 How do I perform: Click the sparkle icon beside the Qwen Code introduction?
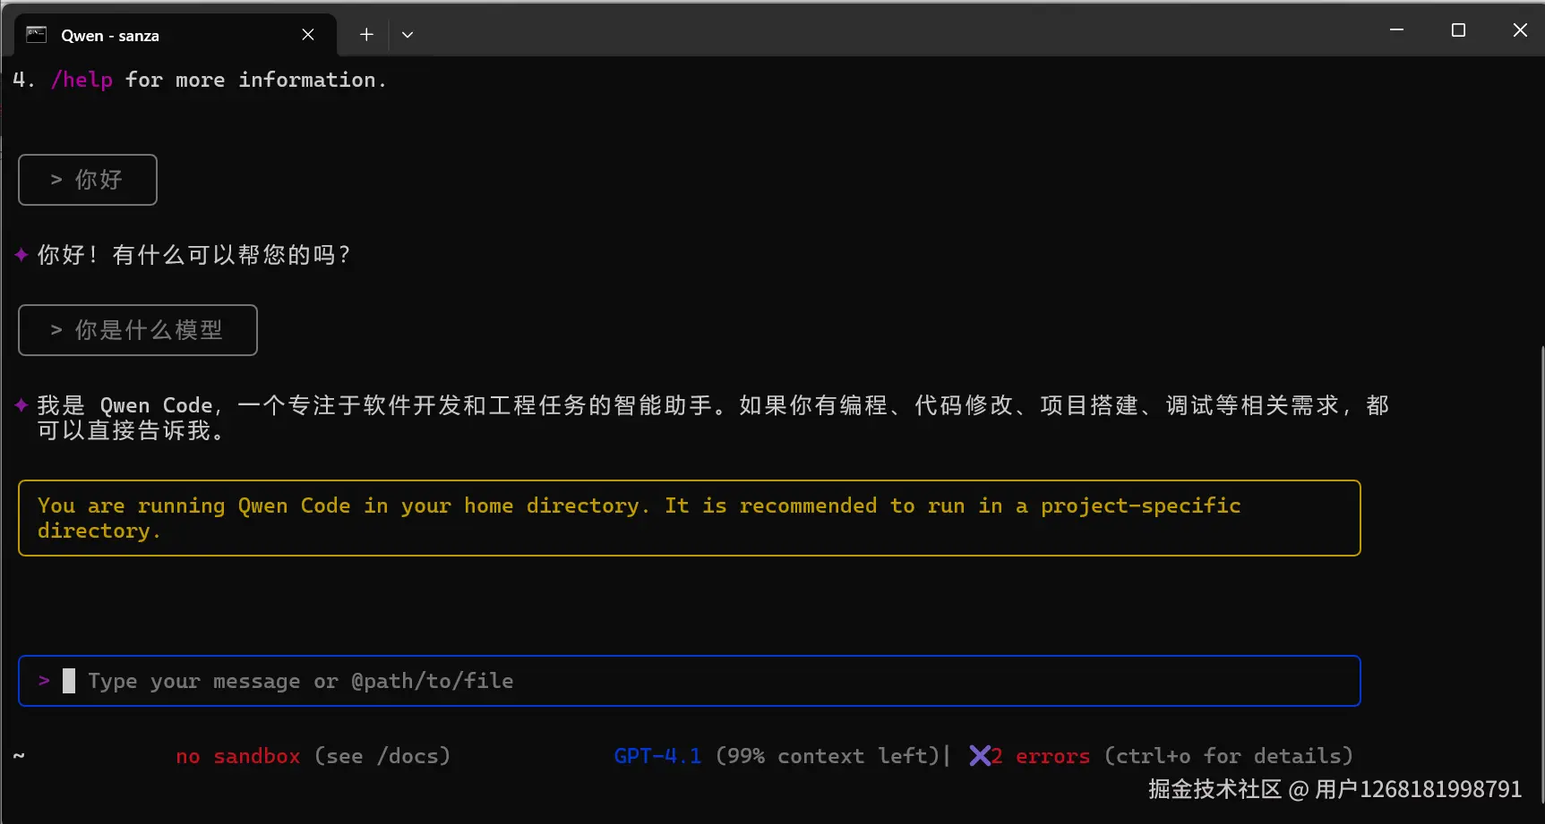click(21, 404)
